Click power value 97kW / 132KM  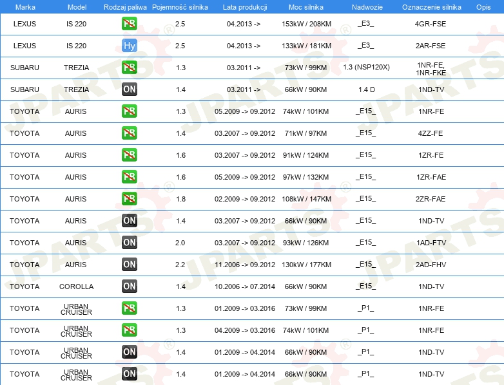305,177
